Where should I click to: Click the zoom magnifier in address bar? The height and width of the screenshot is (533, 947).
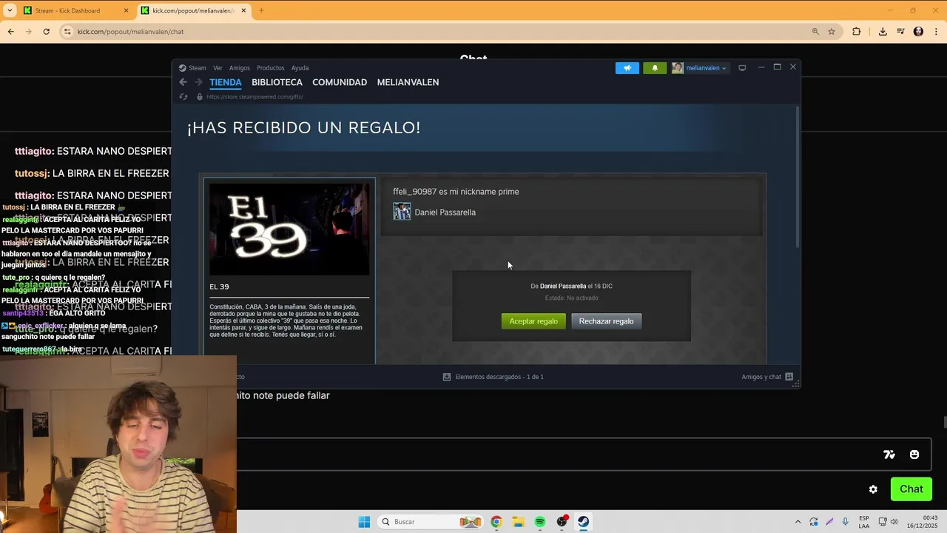click(815, 32)
